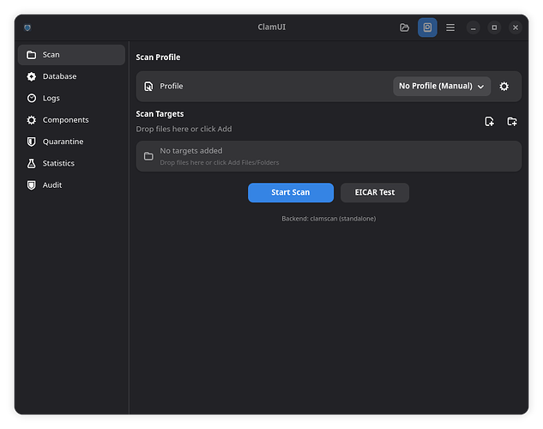
Task: Click the No targets added drop area
Action: 329,156
